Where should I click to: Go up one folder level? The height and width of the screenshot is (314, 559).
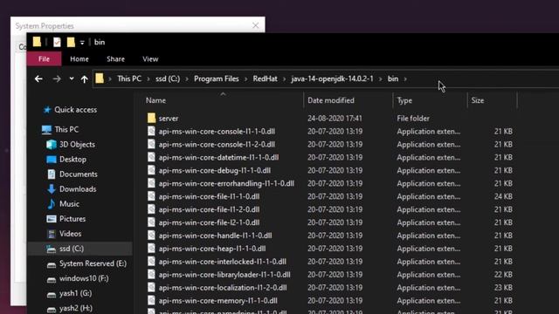84,79
